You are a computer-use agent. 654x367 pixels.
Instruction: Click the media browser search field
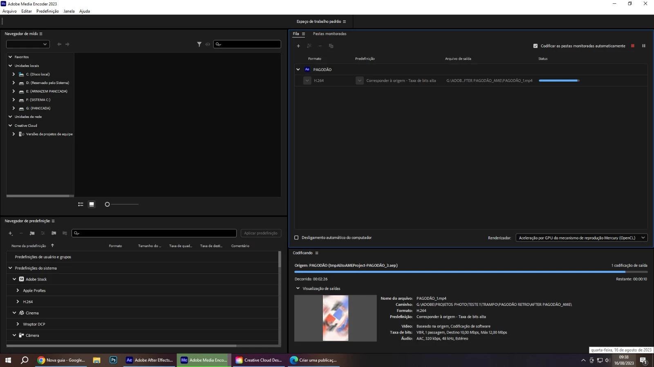point(247,44)
